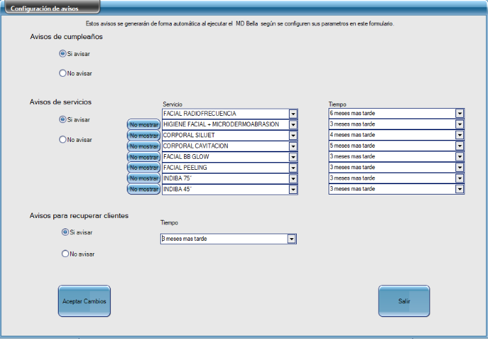The image size is (488, 339).
Task: Click 'No mostrar' beside FACIAL PEELING
Action: (x=144, y=168)
